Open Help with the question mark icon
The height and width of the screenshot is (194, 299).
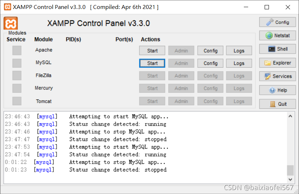[x=278, y=90]
